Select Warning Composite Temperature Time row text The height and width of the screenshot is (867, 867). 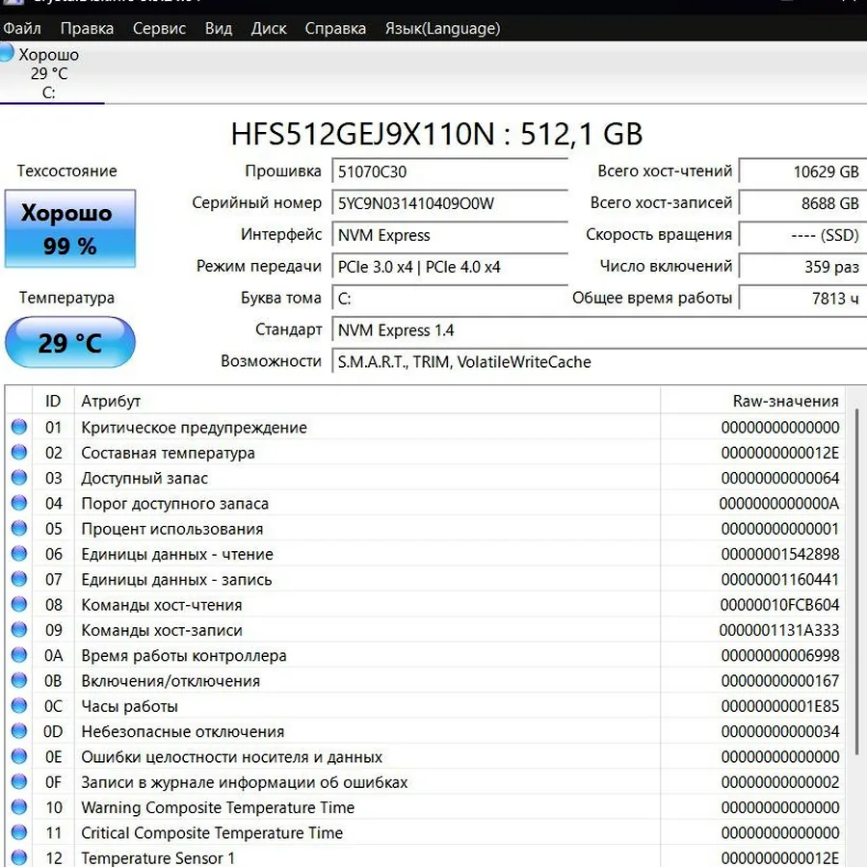pyautogui.click(x=218, y=808)
